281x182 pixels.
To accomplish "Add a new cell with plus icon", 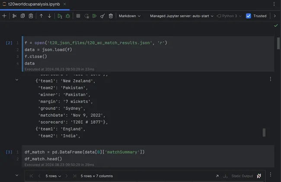I will (x=4, y=16).
